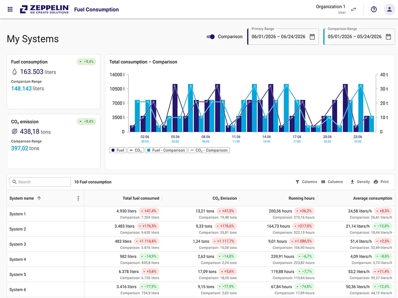Image resolution: width=398 pixels, height=298 pixels.
Task: Click the 200,56 hours cell for System 1
Action: pyautogui.click(x=280, y=211)
